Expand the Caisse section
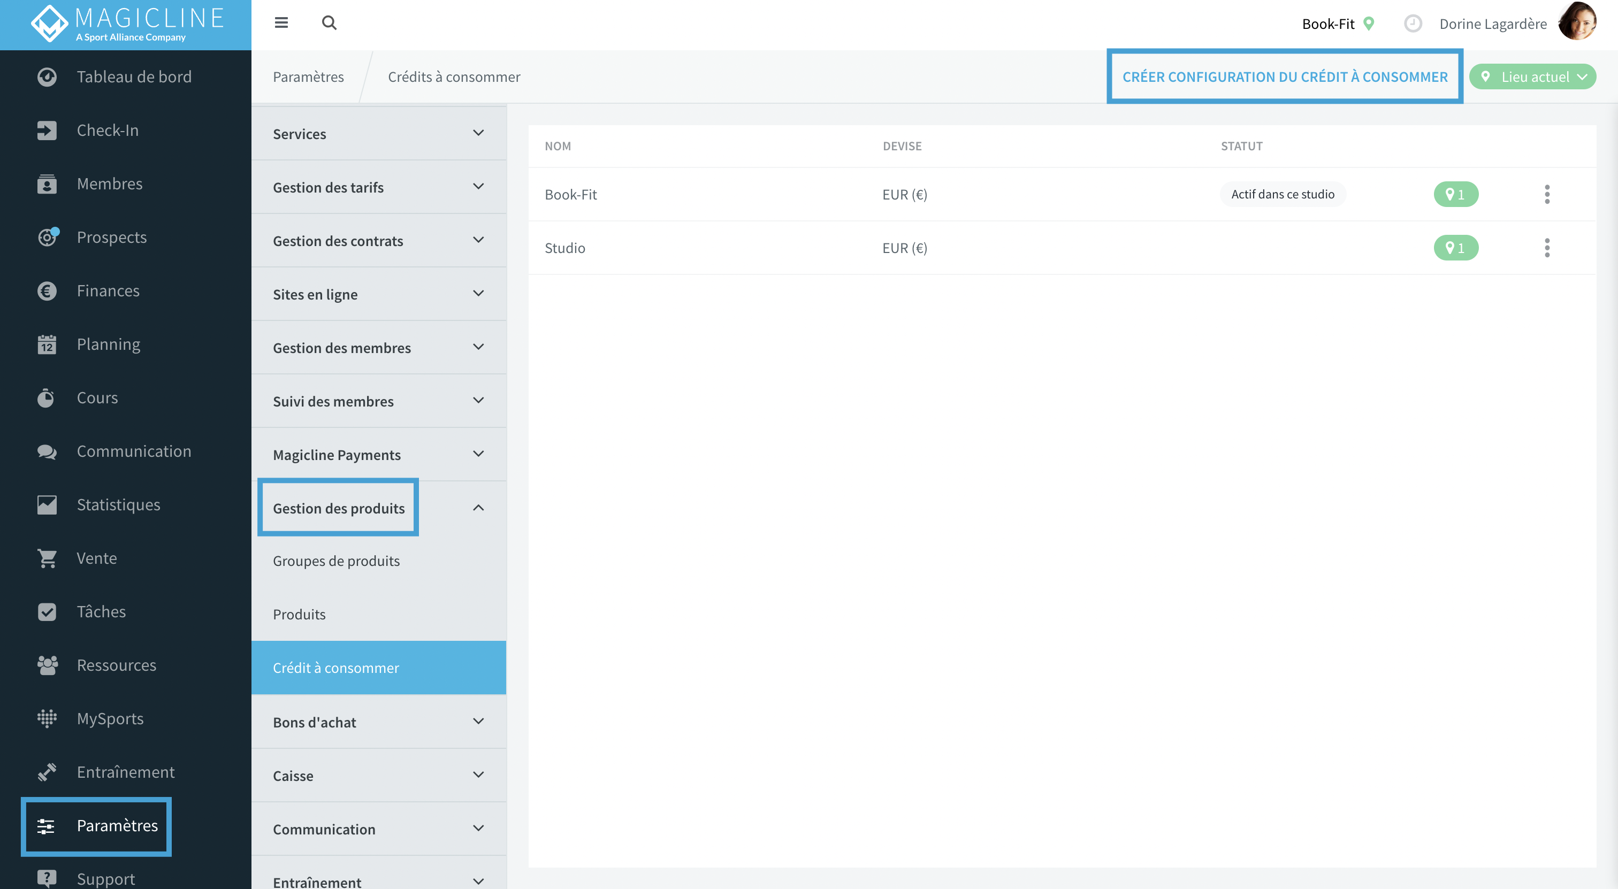This screenshot has height=889, width=1618. pyautogui.click(x=379, y=775)
